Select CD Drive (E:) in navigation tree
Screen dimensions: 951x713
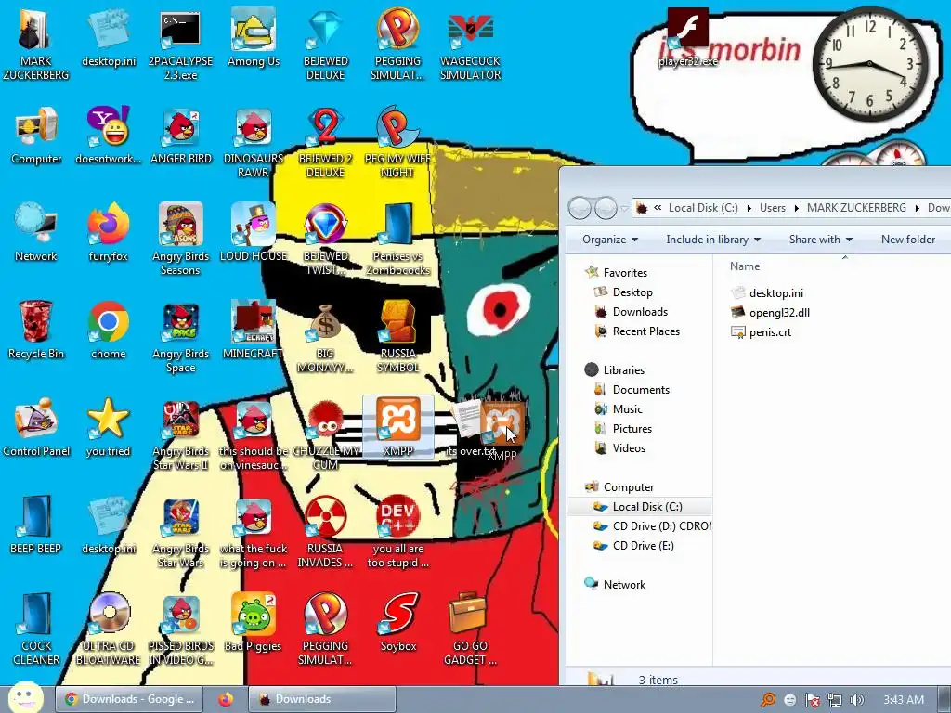coord(643,546)
